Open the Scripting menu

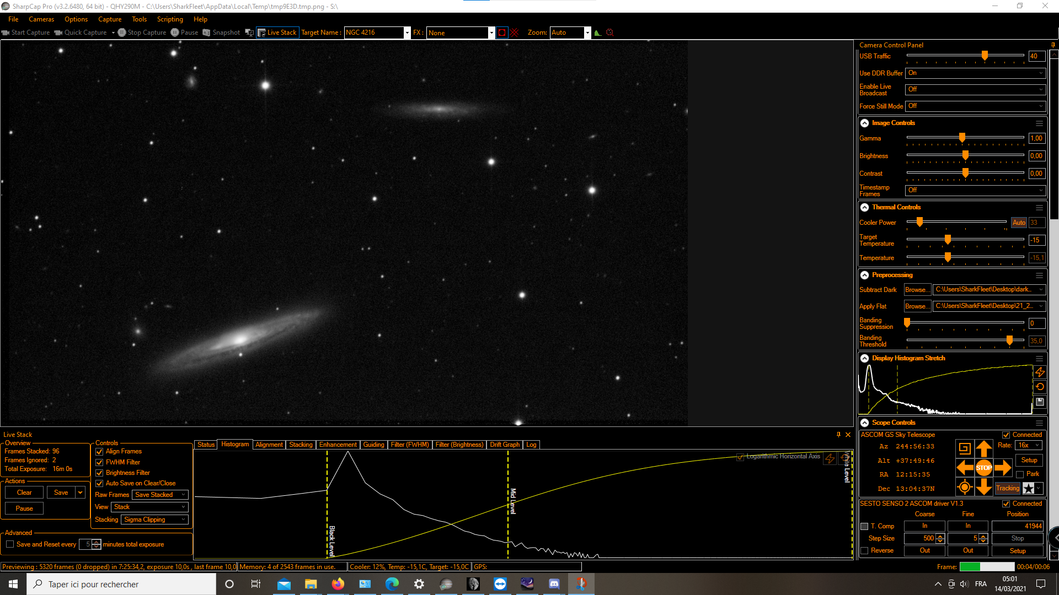point(170,19)
